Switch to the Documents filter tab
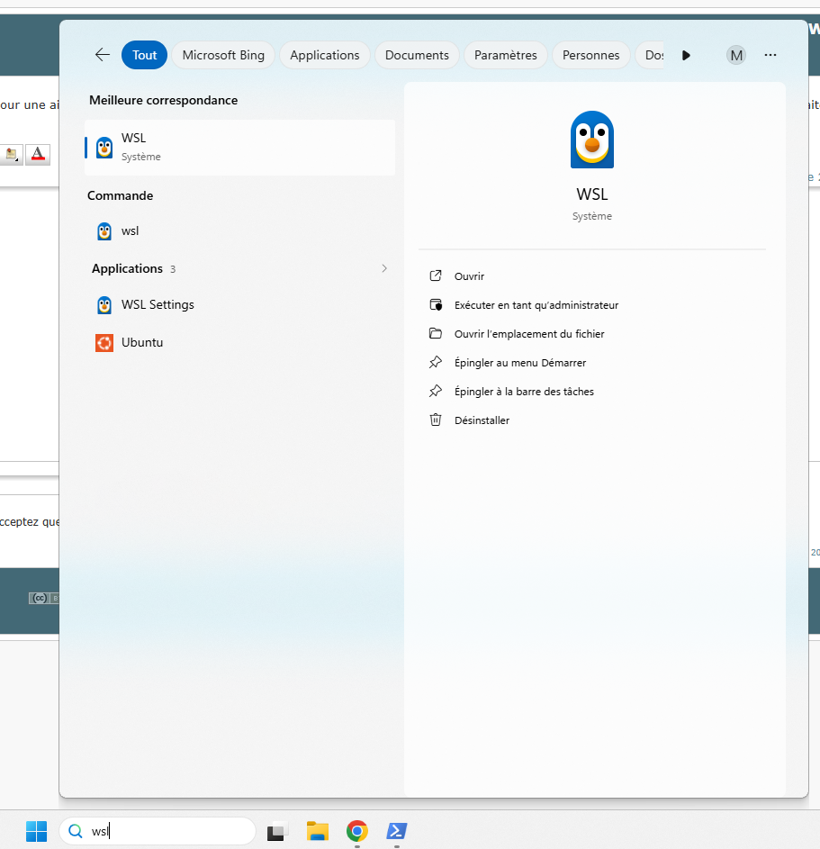The height and width of the screenshot is (849, 820). pos(417,55)
